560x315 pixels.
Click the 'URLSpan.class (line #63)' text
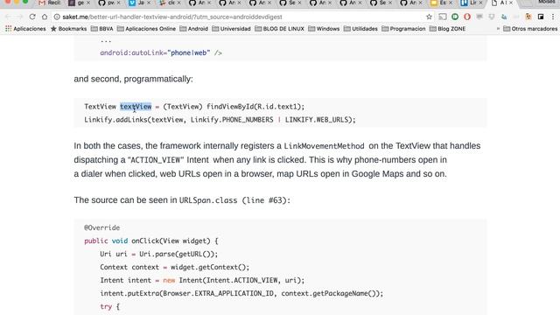click(234, 200)
